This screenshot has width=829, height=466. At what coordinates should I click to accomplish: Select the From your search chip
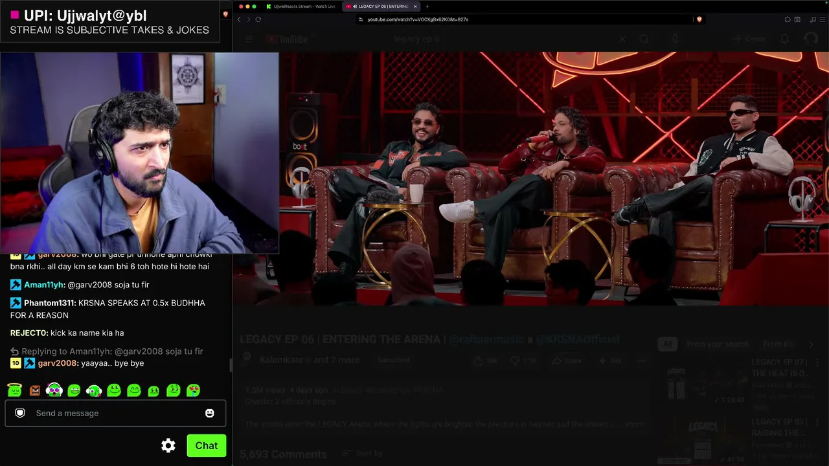[x=718, y=344]
